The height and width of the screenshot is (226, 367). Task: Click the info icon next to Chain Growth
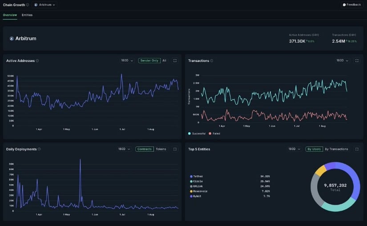tap(28, 5)
